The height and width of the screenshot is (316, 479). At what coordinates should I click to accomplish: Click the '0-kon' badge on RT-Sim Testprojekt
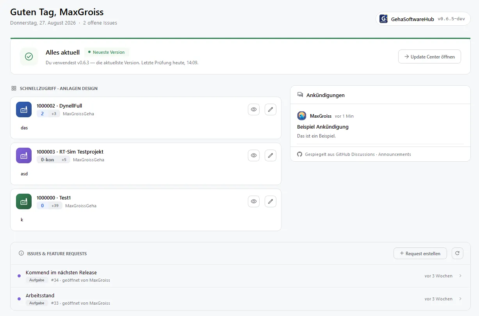click(47, 160)
